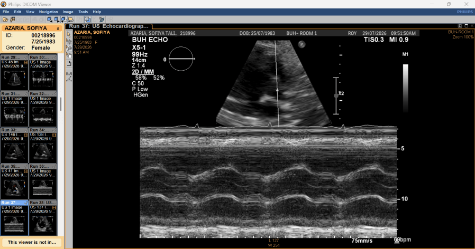Open the Run 38 thumbnail
Viewport: 475px width, 249px height.
[x=43, y=217]
